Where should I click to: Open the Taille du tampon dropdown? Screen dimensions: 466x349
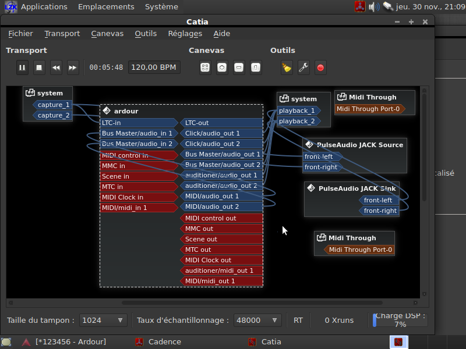(x=103, y=320)
